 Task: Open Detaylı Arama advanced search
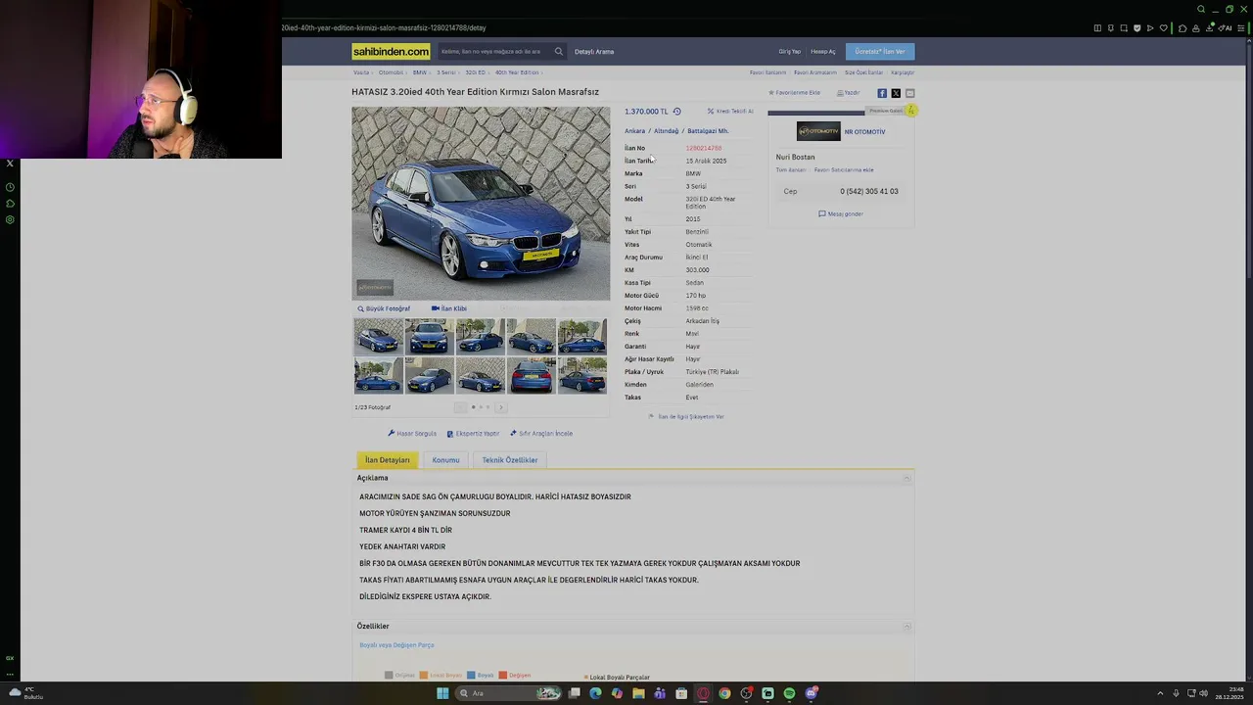(x=594, y=52)
